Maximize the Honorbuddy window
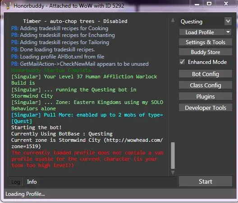This screenshot has width=238, height=203. pyautogui.click(x=209, y=4)
